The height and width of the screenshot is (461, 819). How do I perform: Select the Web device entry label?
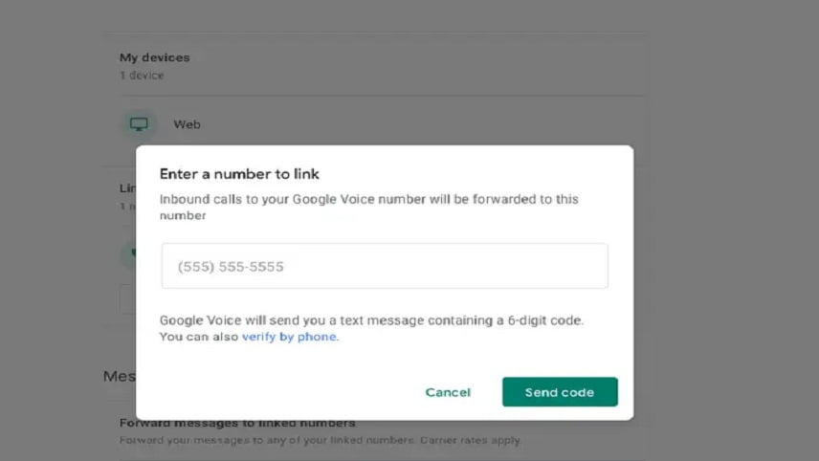tap(187, 124)
